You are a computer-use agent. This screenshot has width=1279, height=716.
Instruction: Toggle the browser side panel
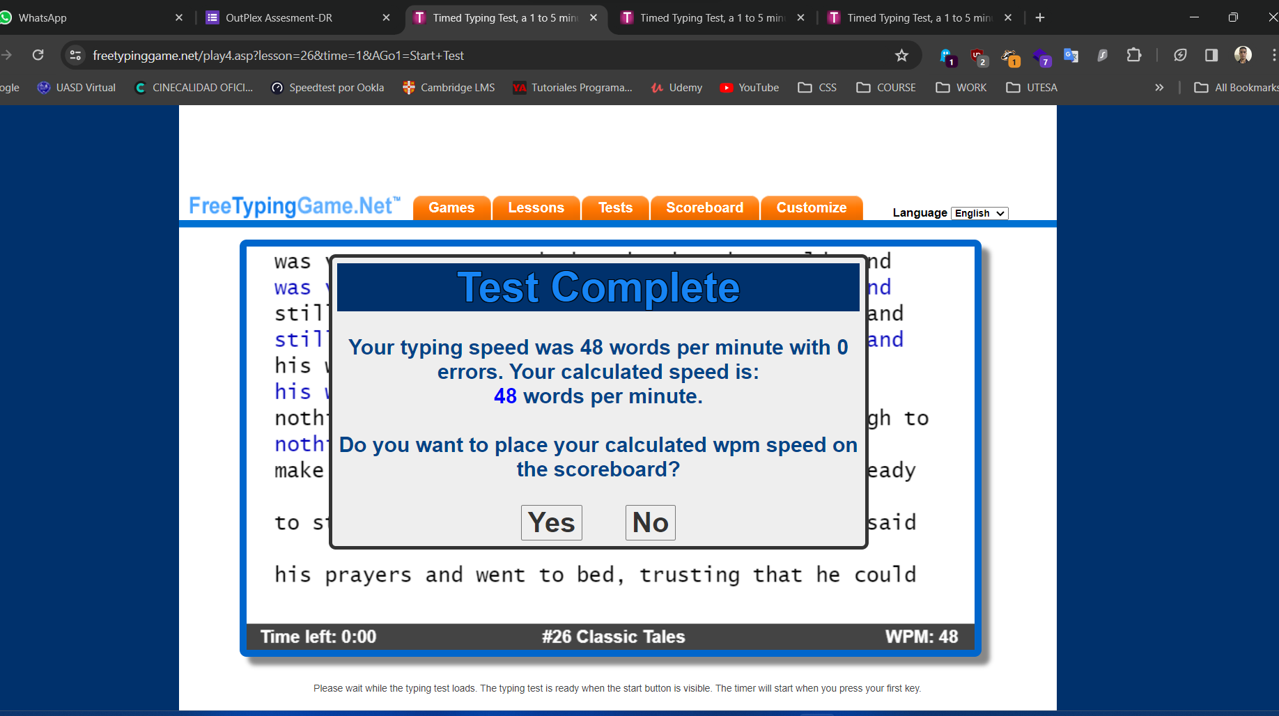coord(1211,55)
